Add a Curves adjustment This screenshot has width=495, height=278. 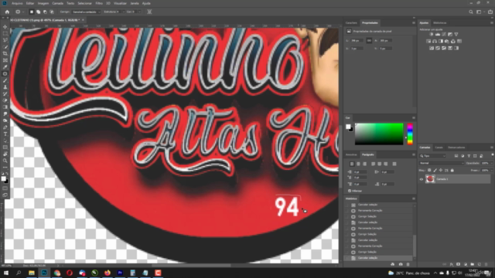pos(444,34)
